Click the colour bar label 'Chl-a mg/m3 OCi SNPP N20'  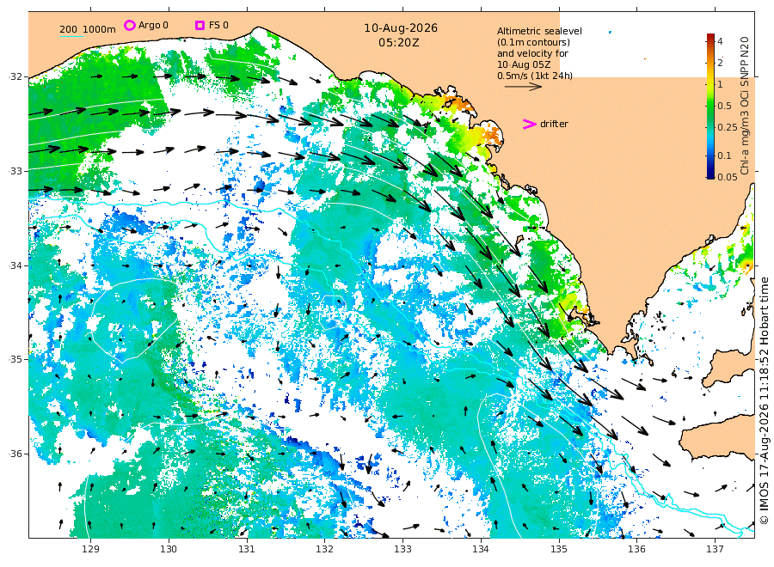[x=745, y=106]
